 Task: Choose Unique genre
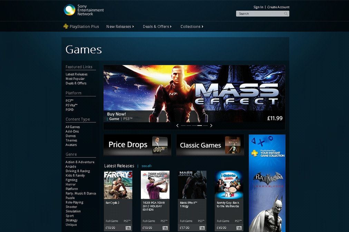[71, 224]
